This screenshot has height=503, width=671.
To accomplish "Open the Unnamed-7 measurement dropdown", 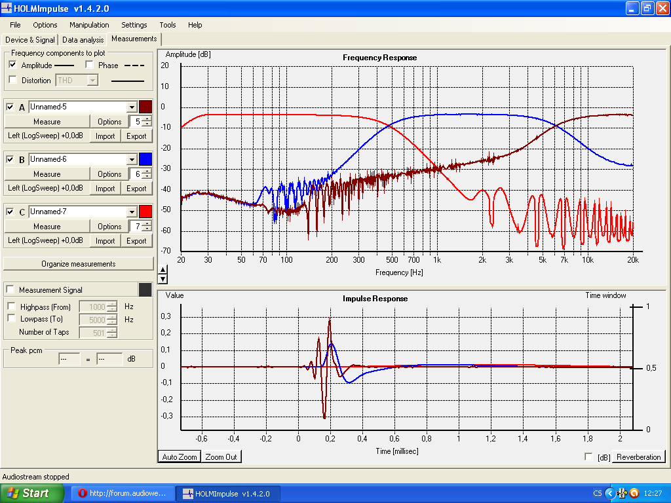I will (132, 212).
